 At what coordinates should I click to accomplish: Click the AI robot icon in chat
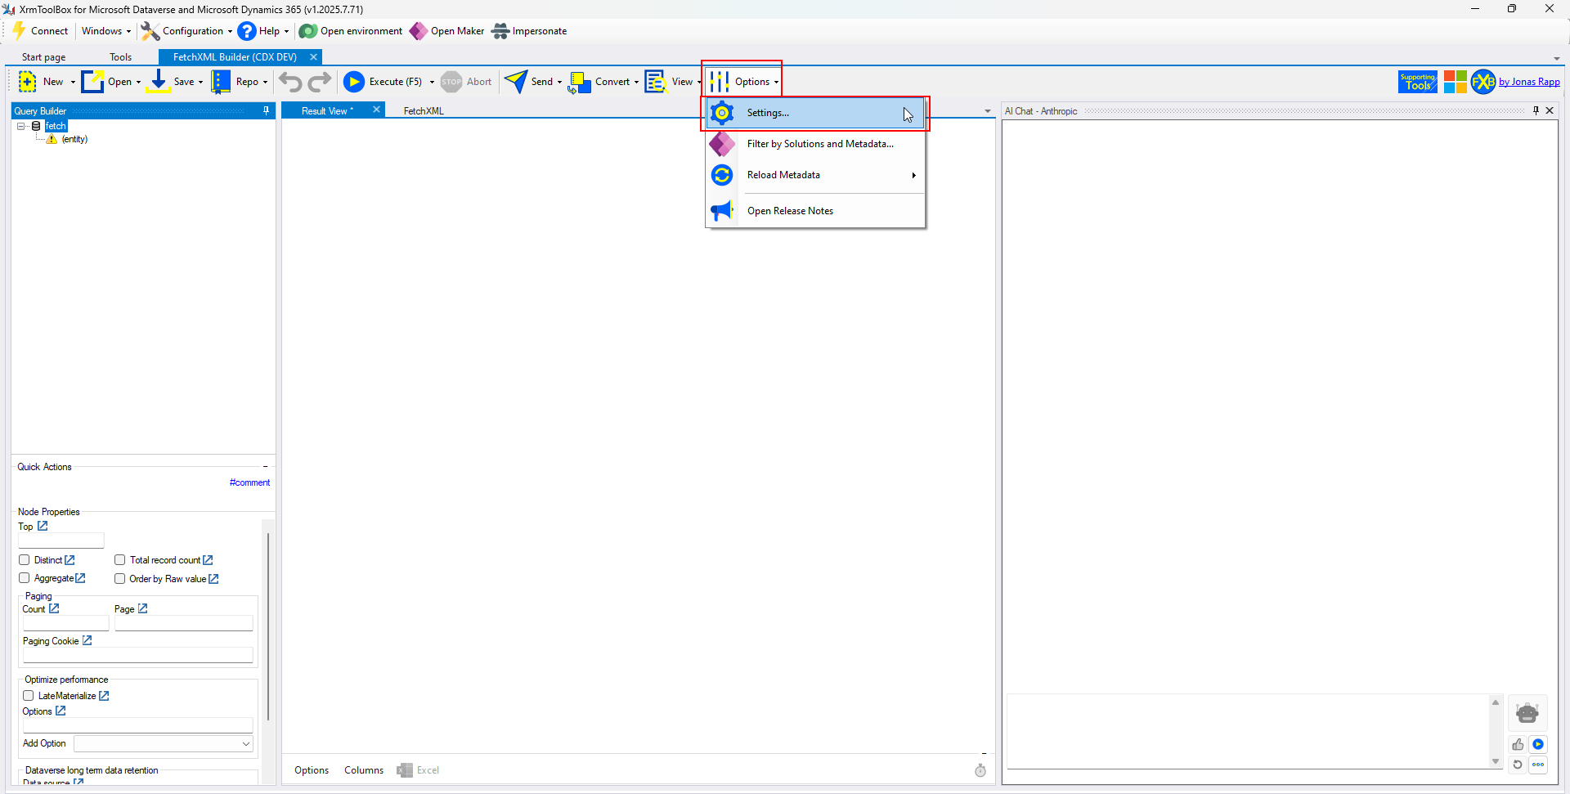(x=1527, y=713)
